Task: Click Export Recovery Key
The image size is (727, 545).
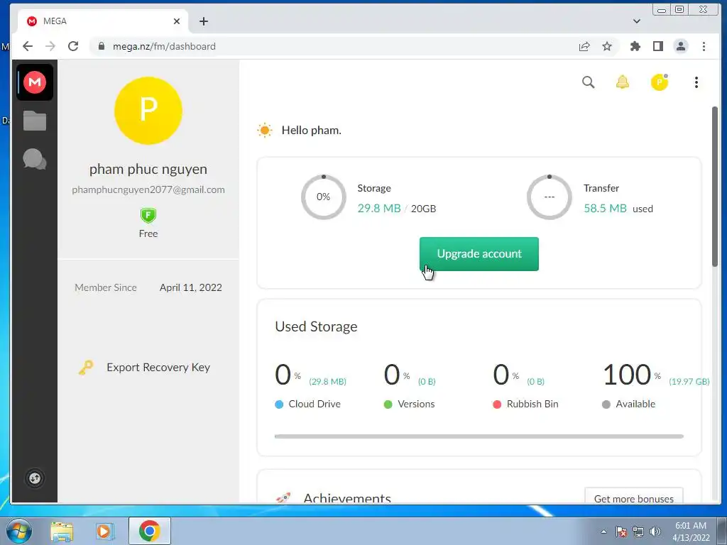Action: [x=158, y=368]
